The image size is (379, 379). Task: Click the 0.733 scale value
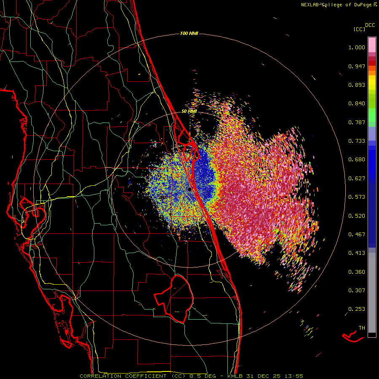[357, 141]
